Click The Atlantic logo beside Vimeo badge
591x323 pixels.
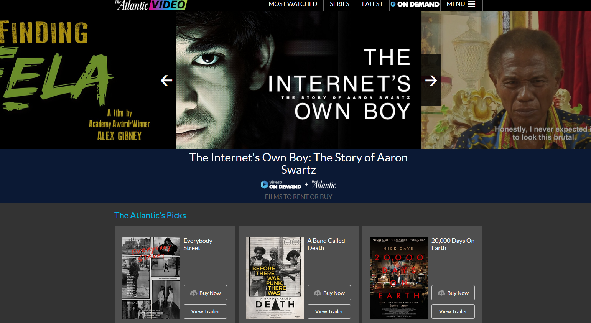[x=324, y=185]
